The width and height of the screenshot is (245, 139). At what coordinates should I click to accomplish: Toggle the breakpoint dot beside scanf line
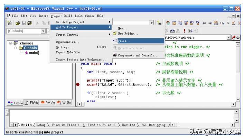[78, 85]
